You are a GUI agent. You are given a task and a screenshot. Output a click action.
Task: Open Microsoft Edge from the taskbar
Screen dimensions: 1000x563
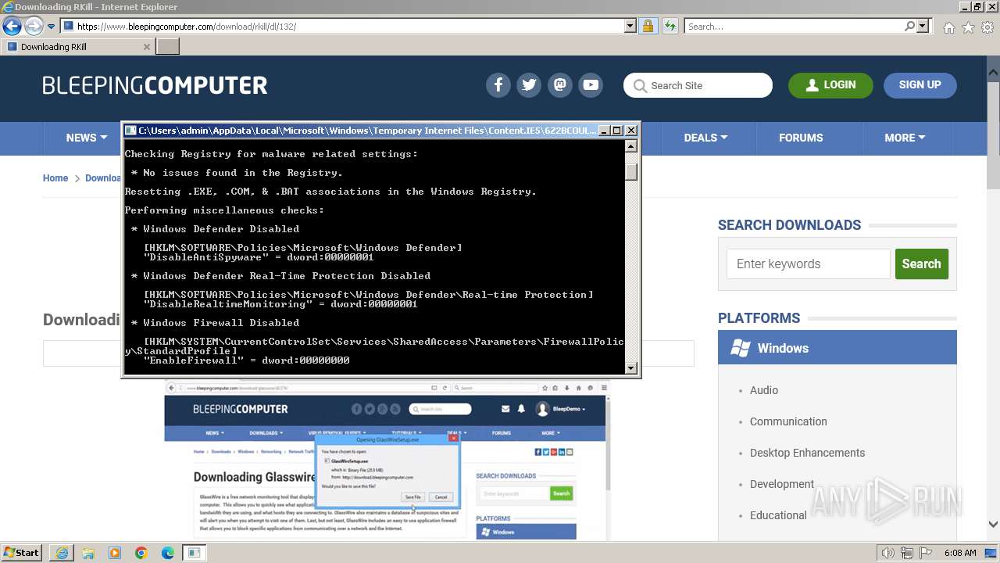coord(168,553)
